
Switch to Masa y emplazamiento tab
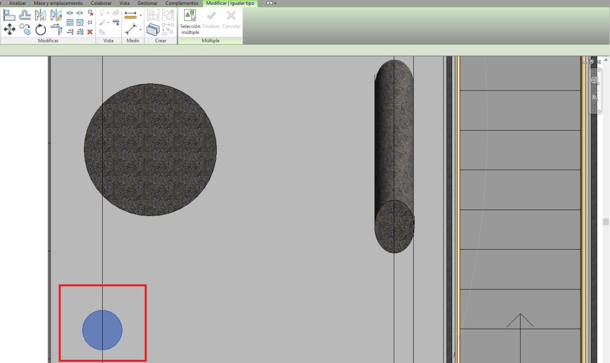[58, 3]
